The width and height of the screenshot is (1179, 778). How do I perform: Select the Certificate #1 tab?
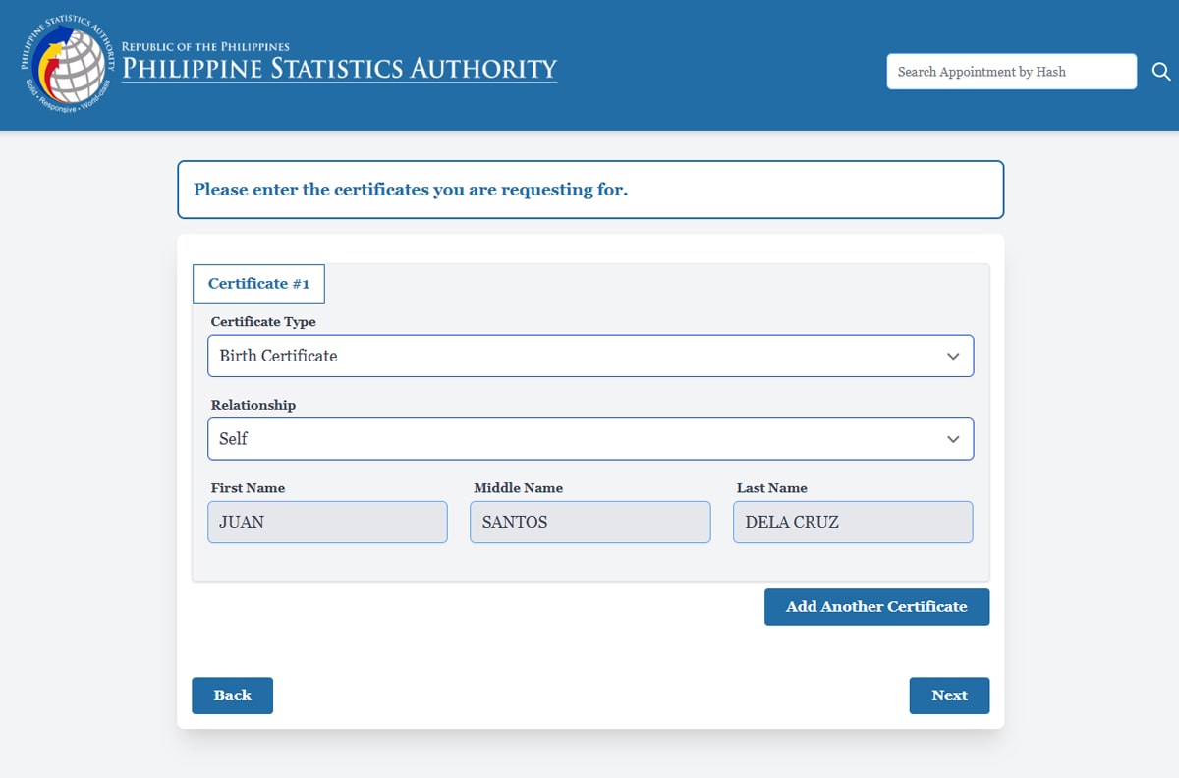click(x=258, y=284)
